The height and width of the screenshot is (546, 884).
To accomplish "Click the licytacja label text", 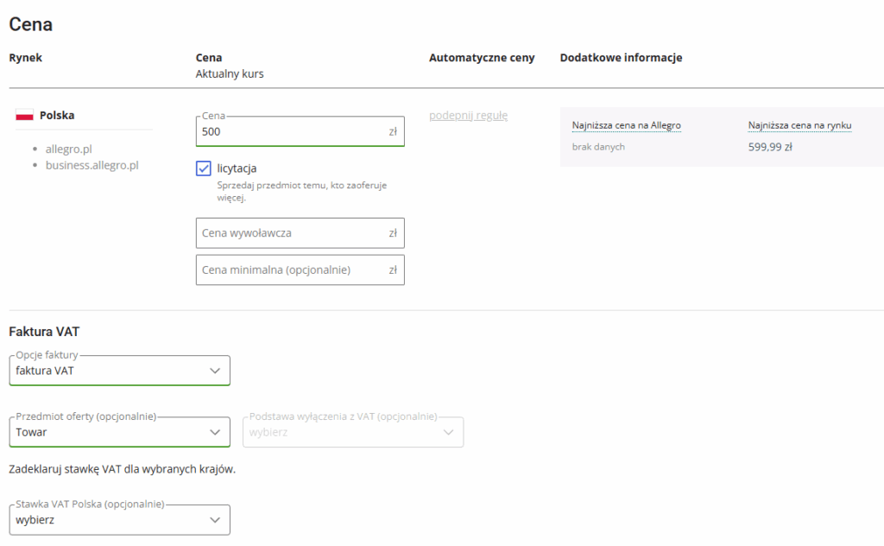I will [237, 168].
